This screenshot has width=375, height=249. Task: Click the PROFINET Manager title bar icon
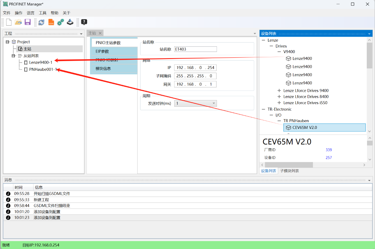pos(5,4)
